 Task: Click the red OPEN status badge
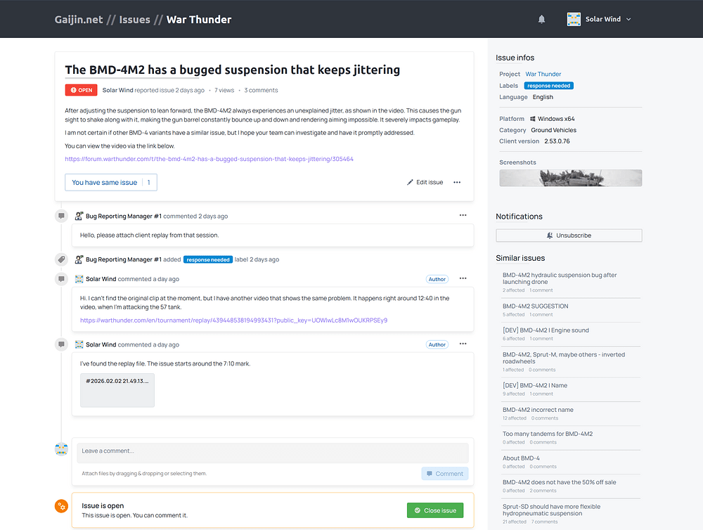[81, 90]
